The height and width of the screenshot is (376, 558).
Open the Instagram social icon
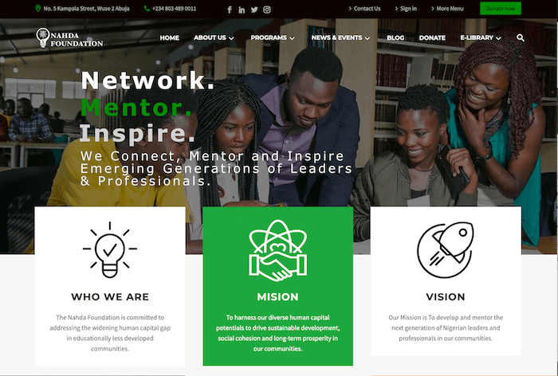(267, 10)
